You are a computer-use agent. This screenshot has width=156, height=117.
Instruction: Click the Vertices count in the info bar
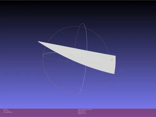[x=82, y=111]
